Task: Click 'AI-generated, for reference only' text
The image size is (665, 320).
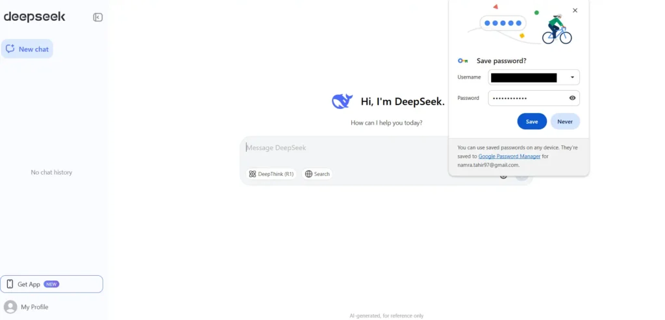Action: coord(386,315)
